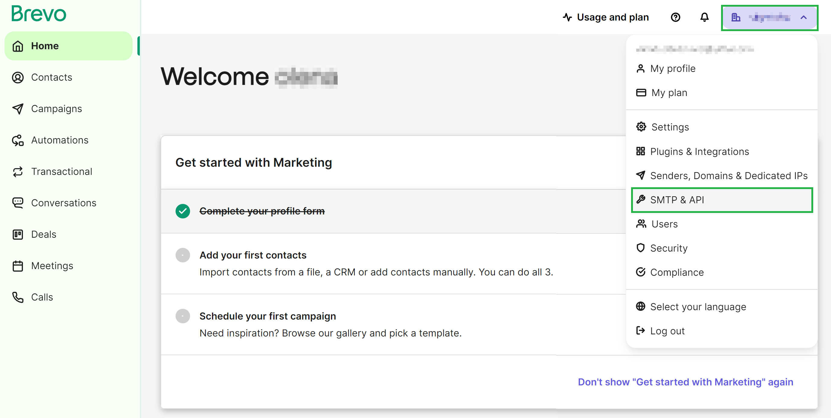Image resolution: width=831 pixels, height=418 pixels.
Task: Click Don't show Get started again link
Action: [x=685, y=382]
